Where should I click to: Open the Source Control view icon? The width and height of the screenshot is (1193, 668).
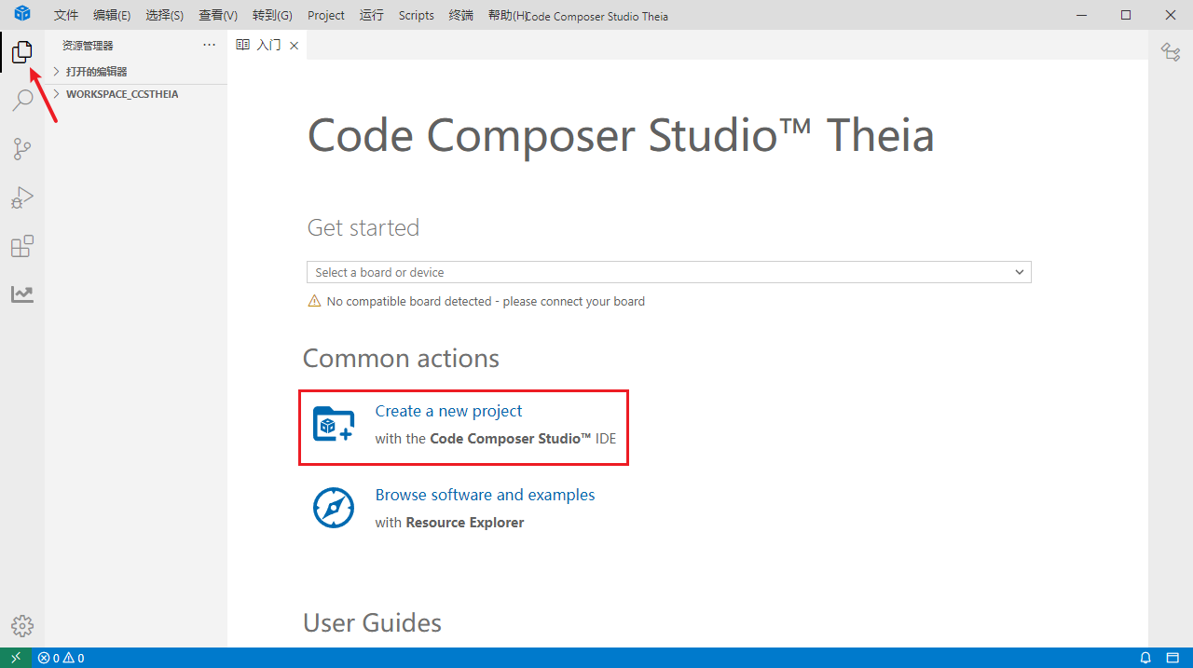(x=21, y=149)
